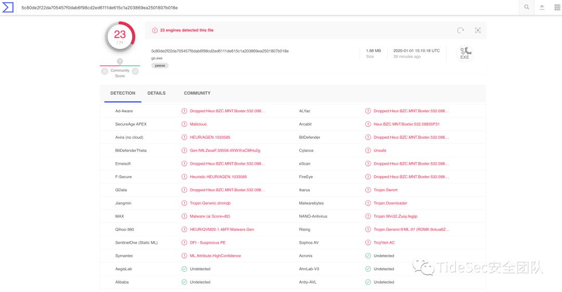
Task: Click the green check icon in Alibaba row
Action: coord(184,282)
